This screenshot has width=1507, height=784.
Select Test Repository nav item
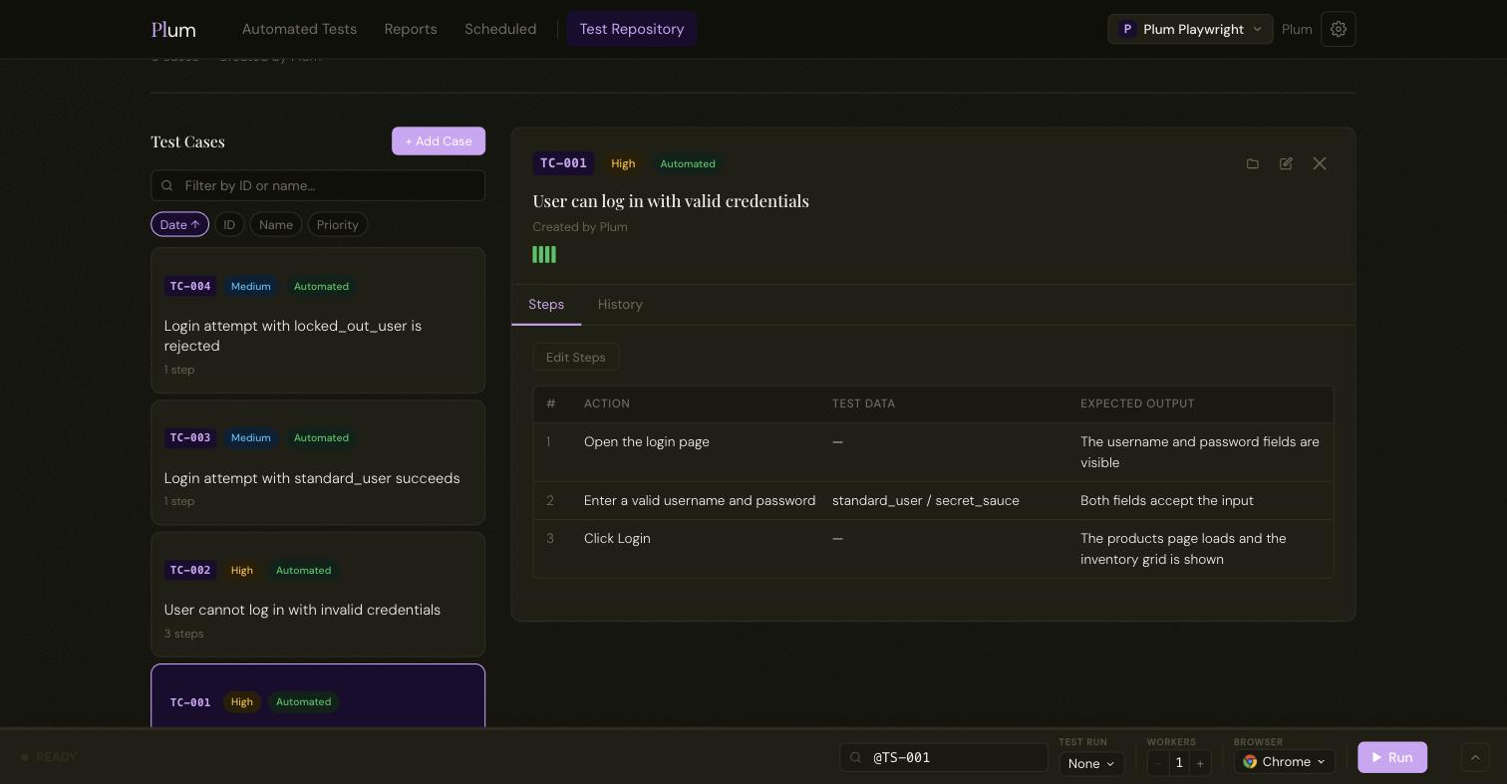point(632,29)
